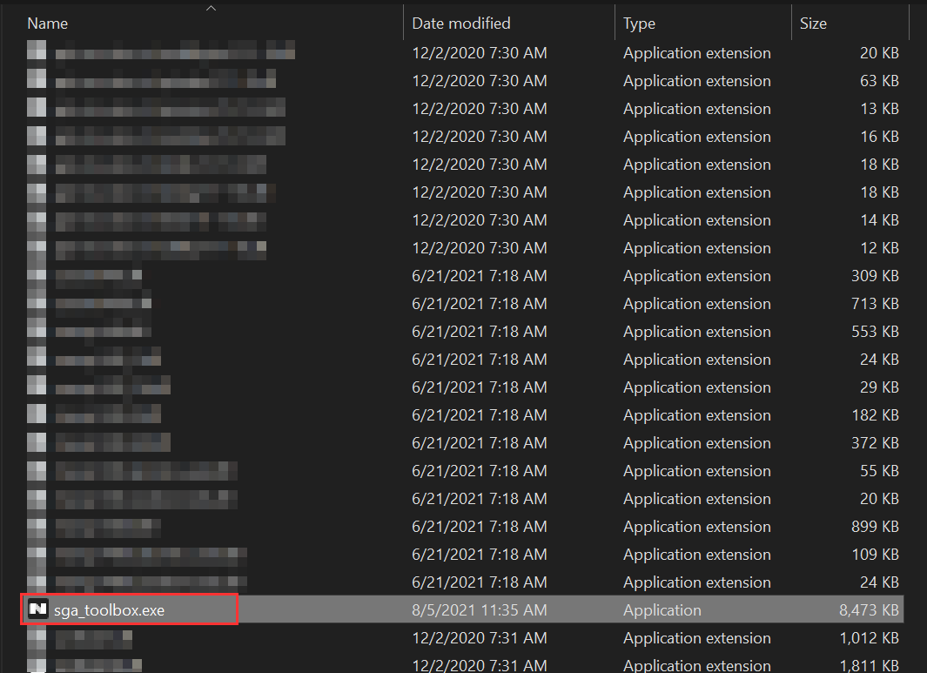927x673 pixels.
Task: Click the icon of the last 12/2/2020 7:30 AM row
Action: pyautogui.click(x=36, y=247)
